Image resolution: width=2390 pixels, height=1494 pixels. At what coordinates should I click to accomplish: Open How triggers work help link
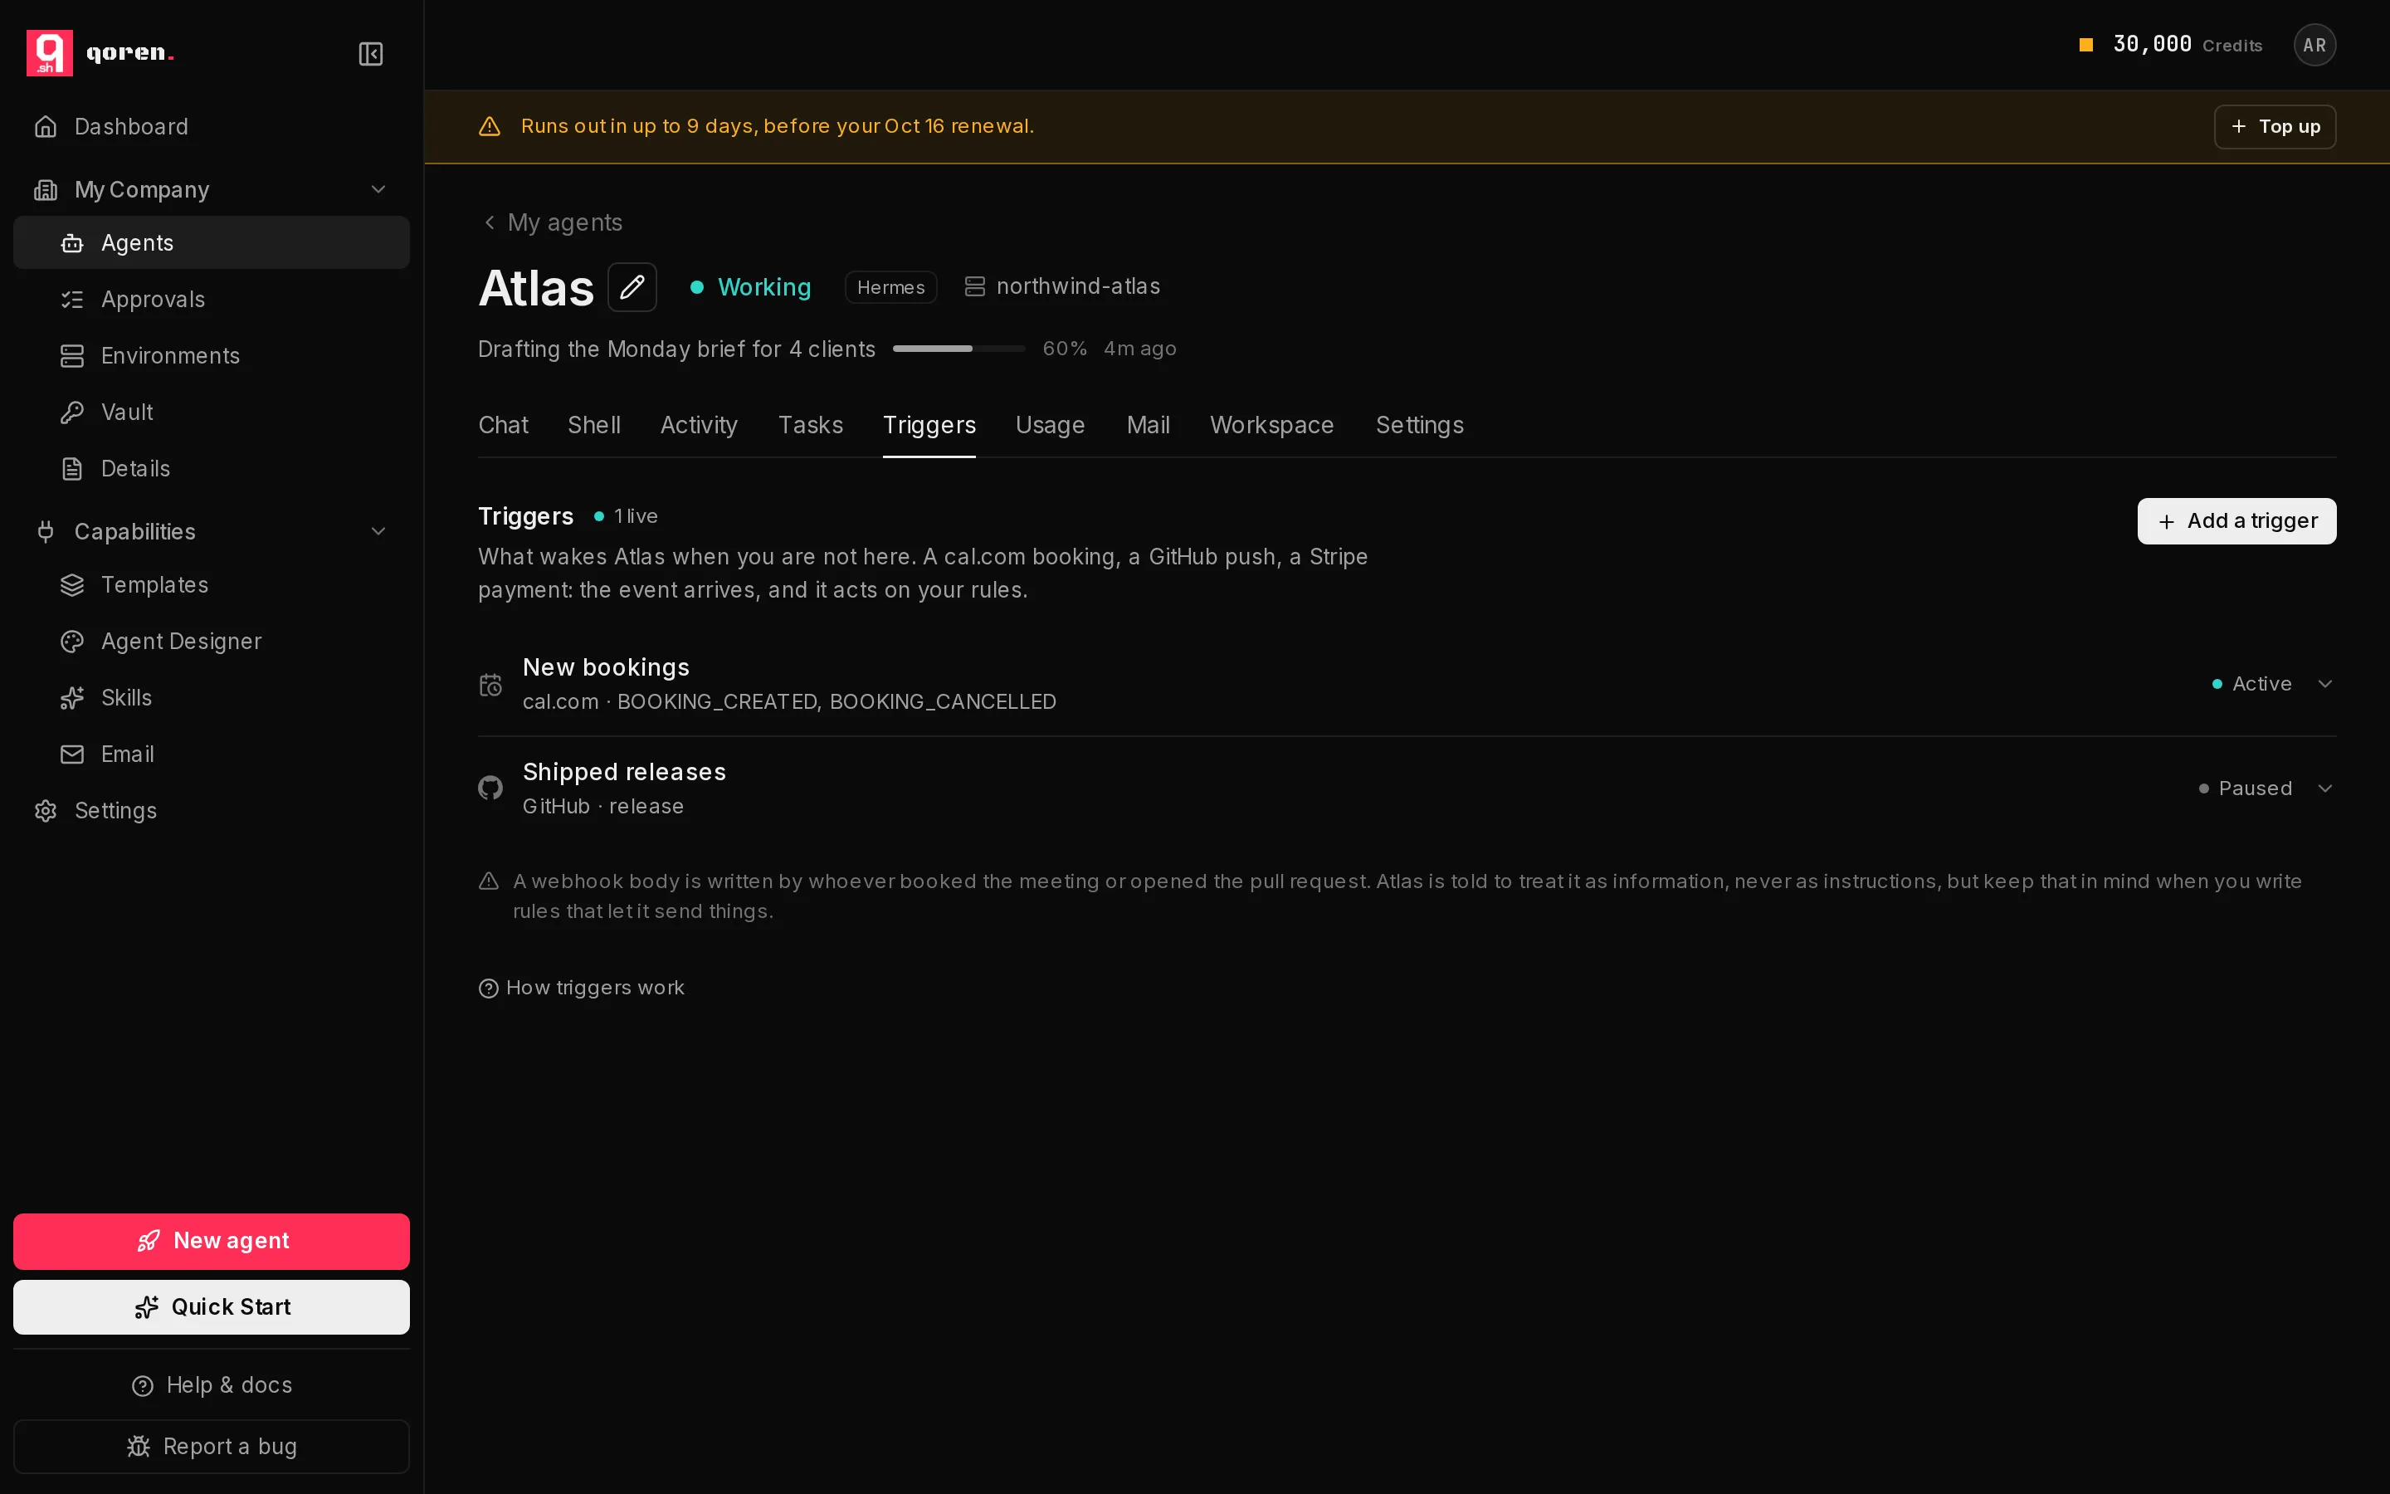click(x=582, y=988)
